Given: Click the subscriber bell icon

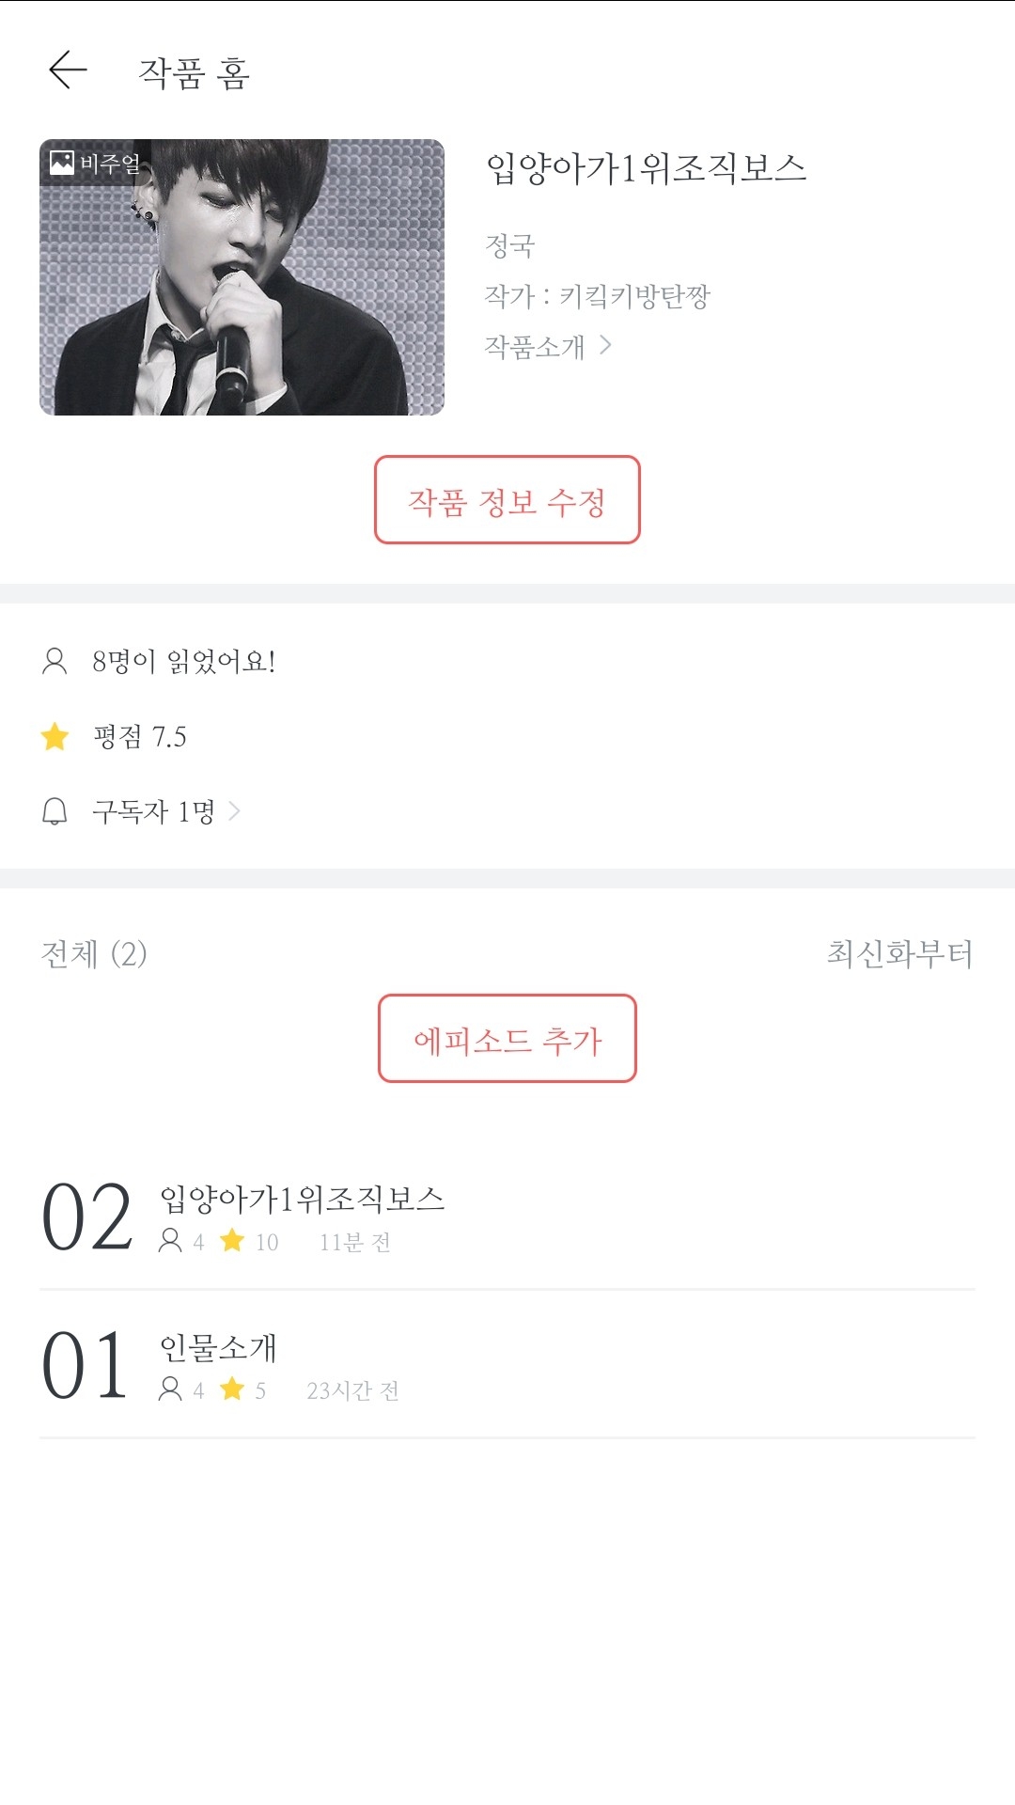Looking at the screenshot, I should (55, 811).
